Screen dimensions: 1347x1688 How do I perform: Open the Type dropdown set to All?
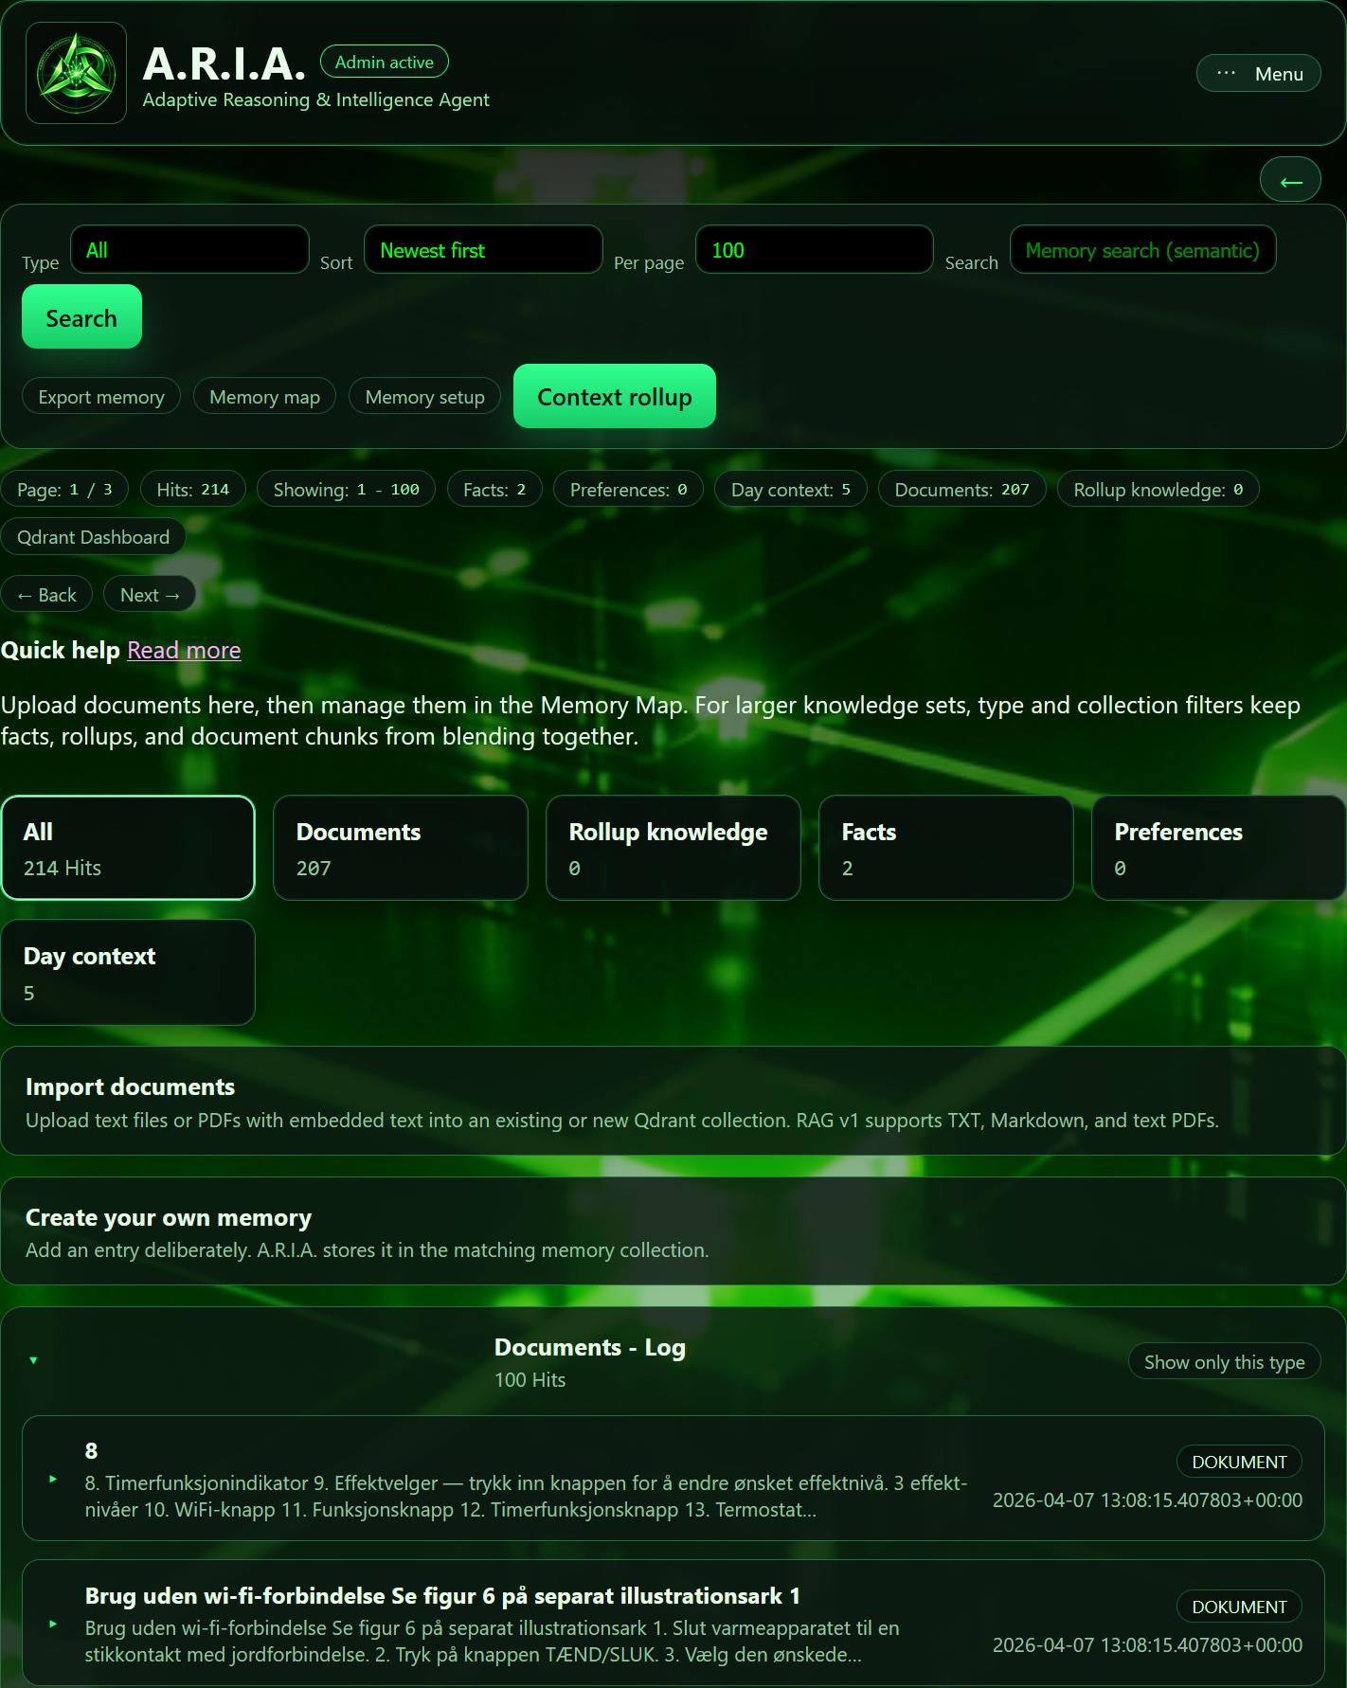[189, 250]
